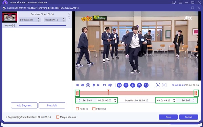Screen dimensions: 203x127
Task: Click segment list end time field
Action: [x=53, y=20]
